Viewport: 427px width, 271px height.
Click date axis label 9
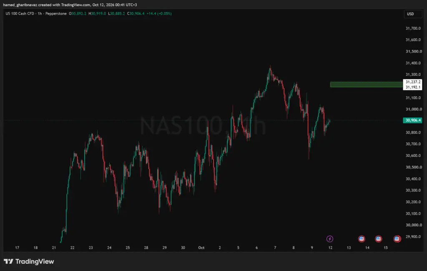(x=312, y=248)
